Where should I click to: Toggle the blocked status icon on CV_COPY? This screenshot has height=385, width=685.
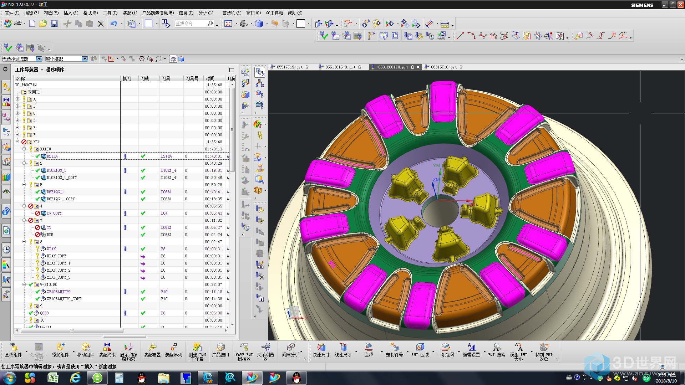coord(37,213)
